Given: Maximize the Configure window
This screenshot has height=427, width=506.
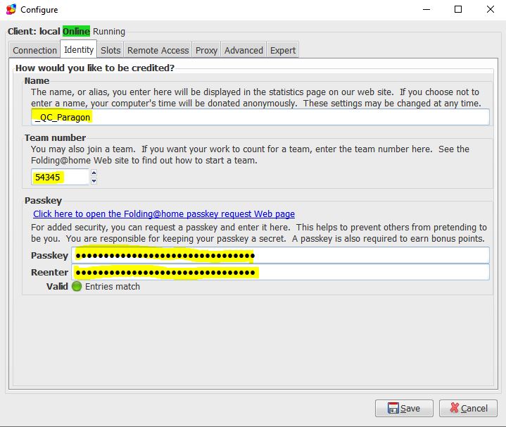Looking at the screenshot, I should (457, 10).
